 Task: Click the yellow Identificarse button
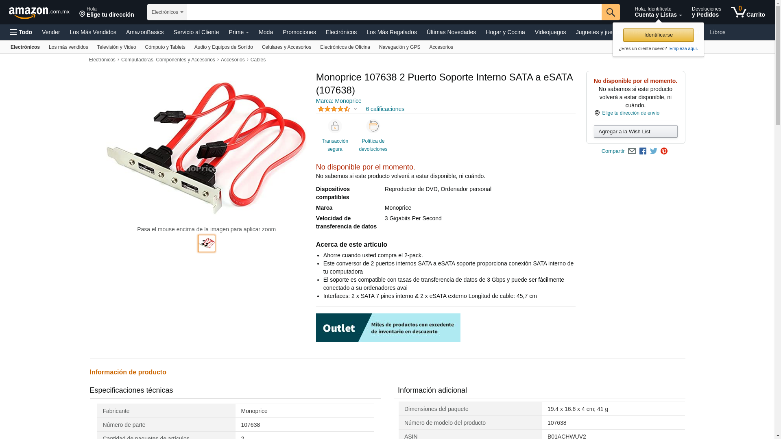[658, 35]
